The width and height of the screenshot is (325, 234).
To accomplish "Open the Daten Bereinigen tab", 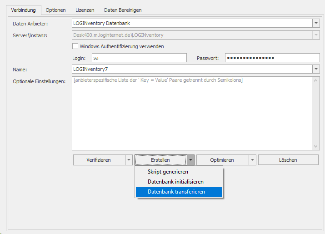I will 123,10.
